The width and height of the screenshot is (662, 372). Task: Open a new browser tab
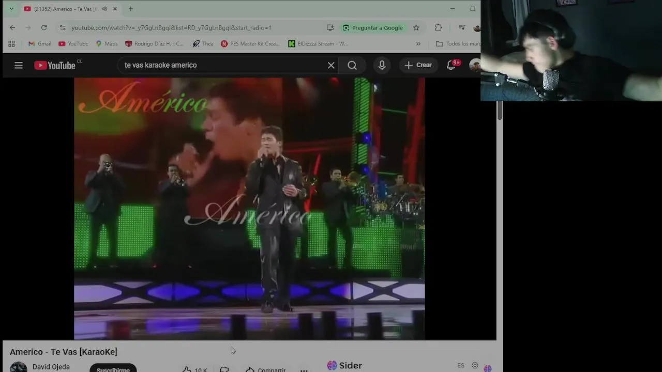pos(131,9)
